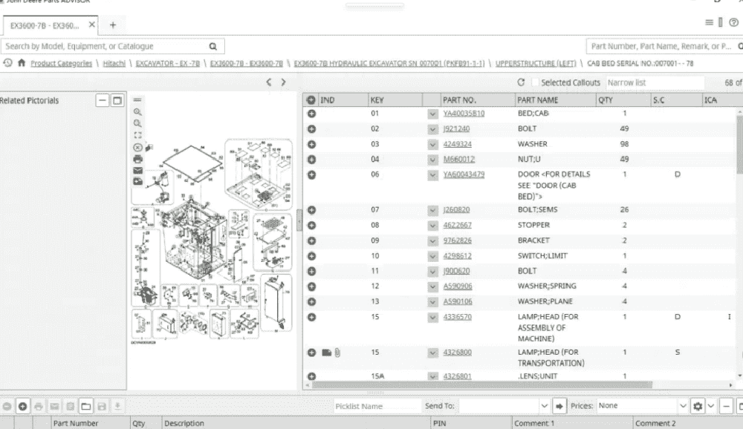Zoom out on the parts diagram
The height and width of the screenshot is (429, 743).
[x=137, y=124]
